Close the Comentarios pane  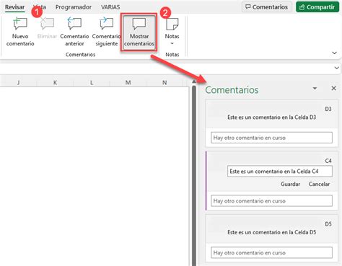click(333, 89)
